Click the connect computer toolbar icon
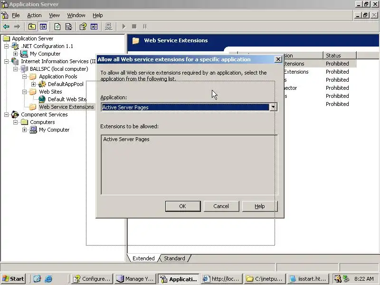Screen dimensions: 380x285 (109, 27)
